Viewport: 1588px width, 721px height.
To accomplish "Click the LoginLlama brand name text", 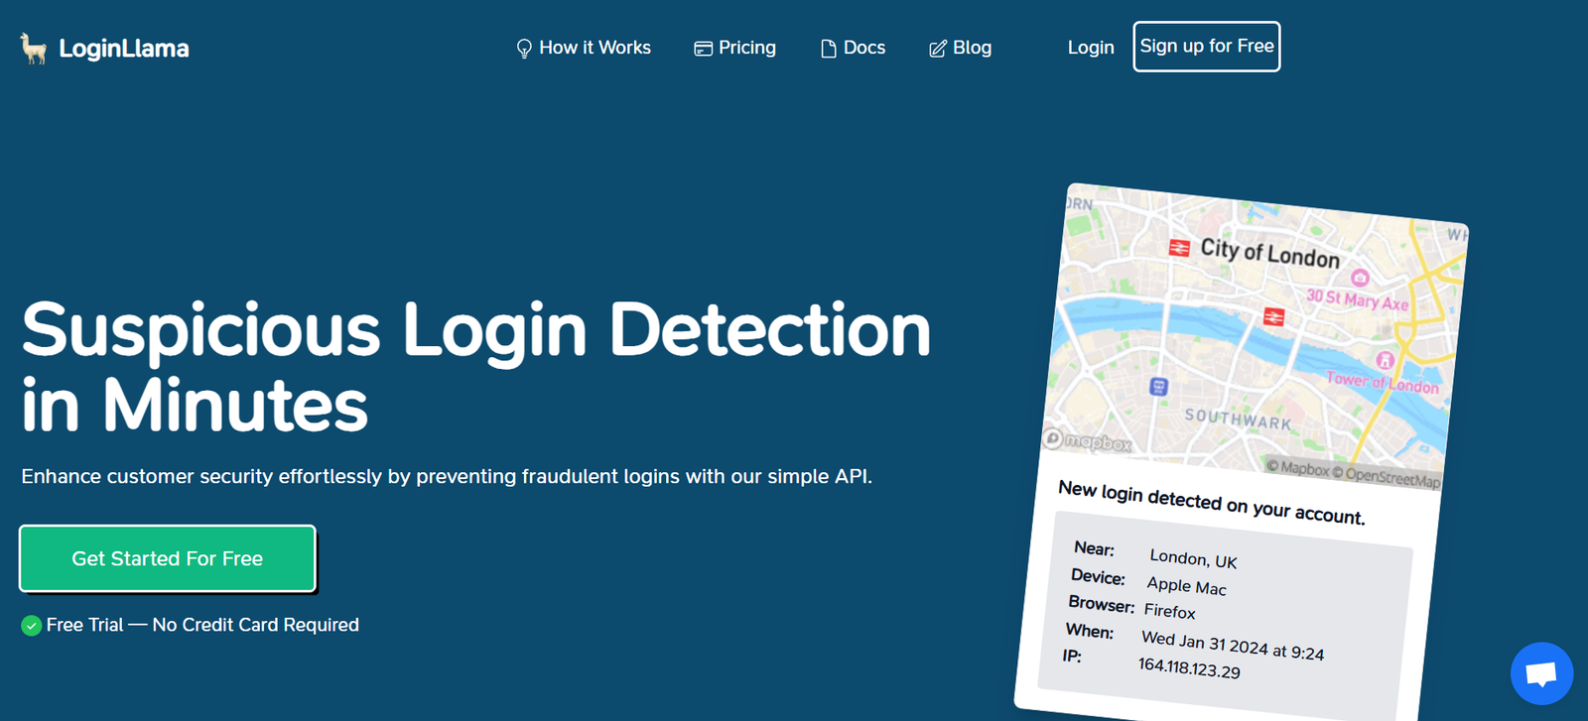I will (124, 49).
